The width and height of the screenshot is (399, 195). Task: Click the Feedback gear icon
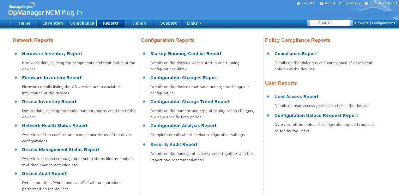340,3
